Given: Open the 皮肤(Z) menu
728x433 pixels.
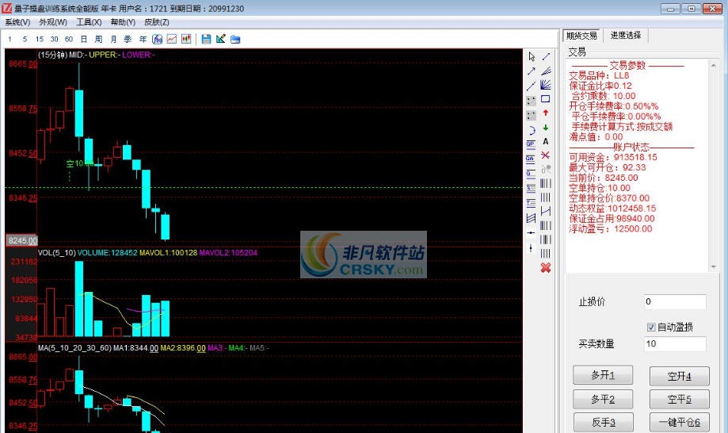Looking at the screenshot, I should 157,22.
